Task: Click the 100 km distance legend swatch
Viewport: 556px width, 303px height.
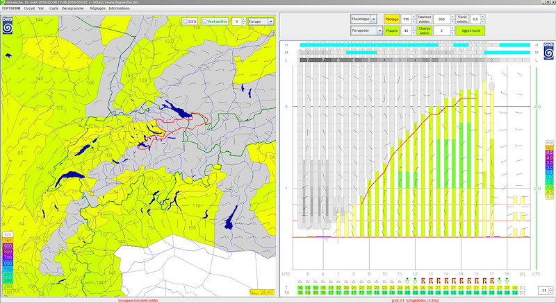Action: pyautogui.click(x=8, y=293)
